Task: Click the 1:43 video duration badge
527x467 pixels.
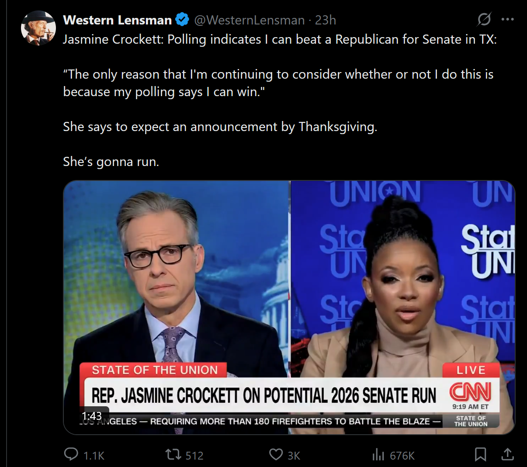Action: tap(92, 416)
